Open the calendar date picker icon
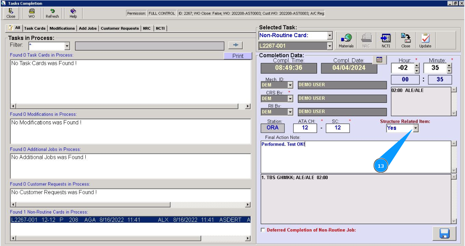 379,60
